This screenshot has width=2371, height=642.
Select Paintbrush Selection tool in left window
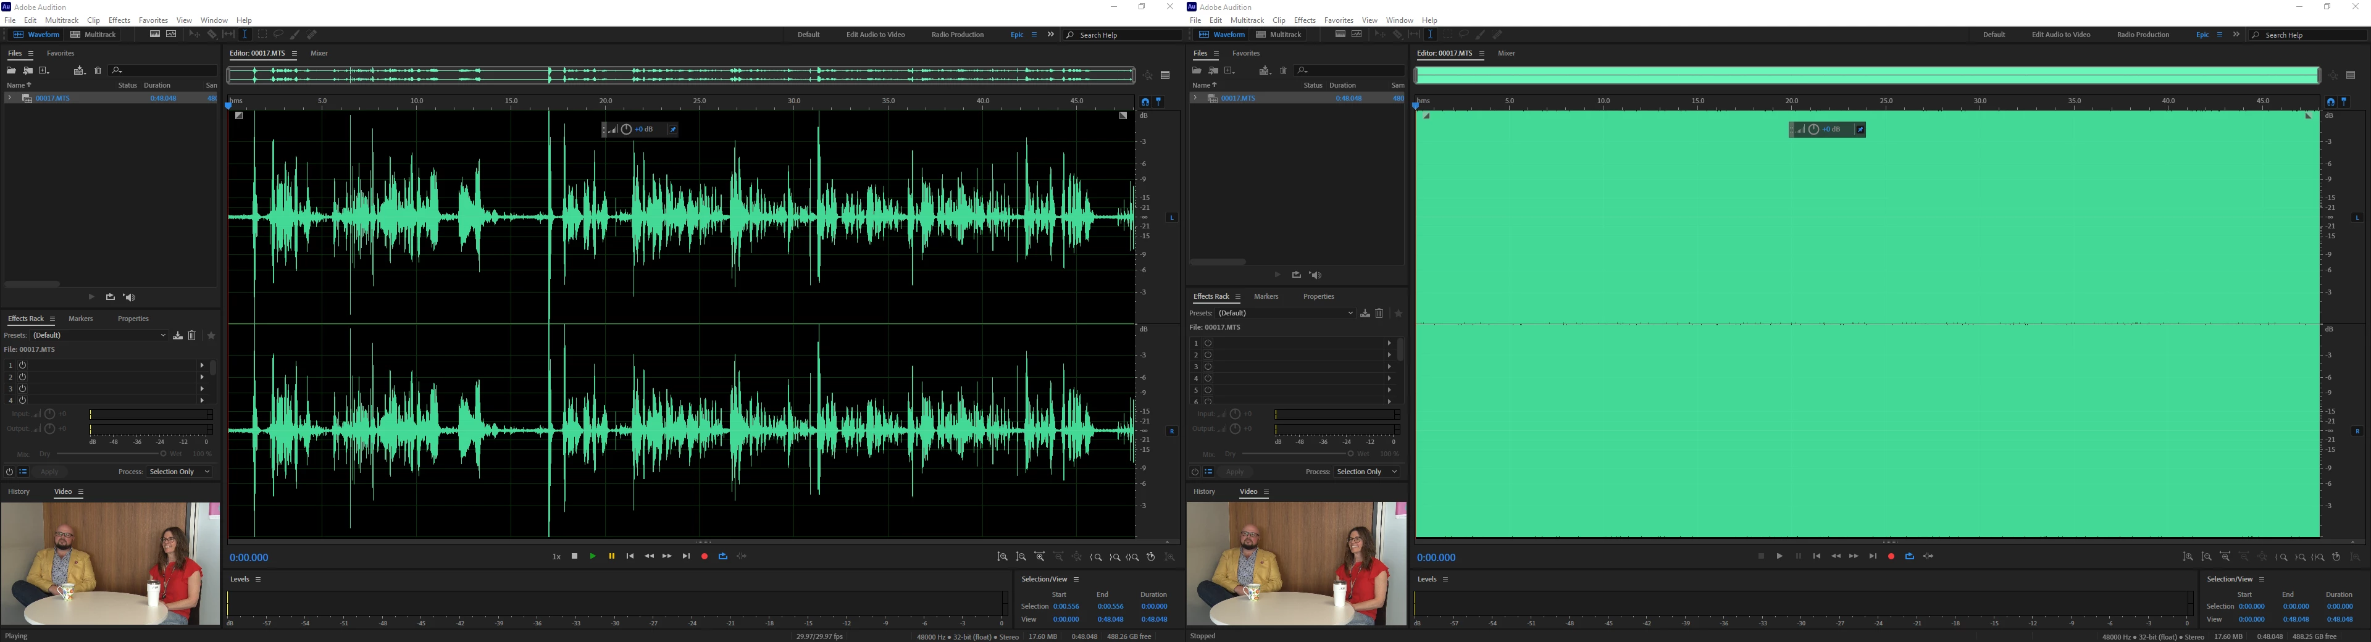click(x=295, y=35)
